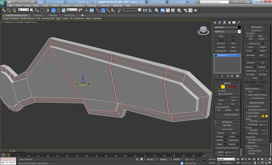This screenshot has height=165, width=272.
Task: Open the Motion command panel tab
Action: point(229,23)
